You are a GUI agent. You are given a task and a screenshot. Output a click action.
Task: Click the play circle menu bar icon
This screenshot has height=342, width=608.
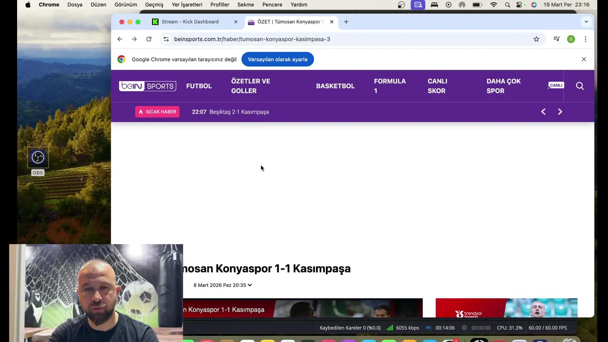[448, 5]
